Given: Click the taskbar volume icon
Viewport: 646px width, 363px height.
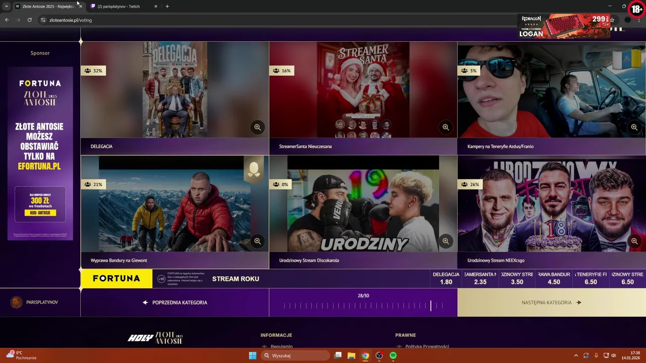Looking at the screenshot, I should 614,355.
